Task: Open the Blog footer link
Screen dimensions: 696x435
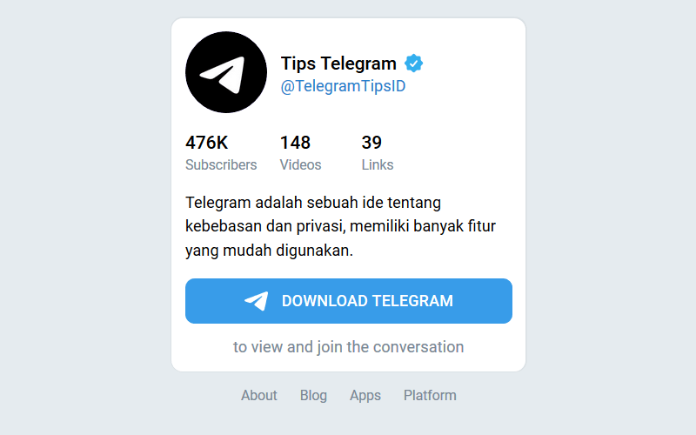Action: [x=313, y=395]
